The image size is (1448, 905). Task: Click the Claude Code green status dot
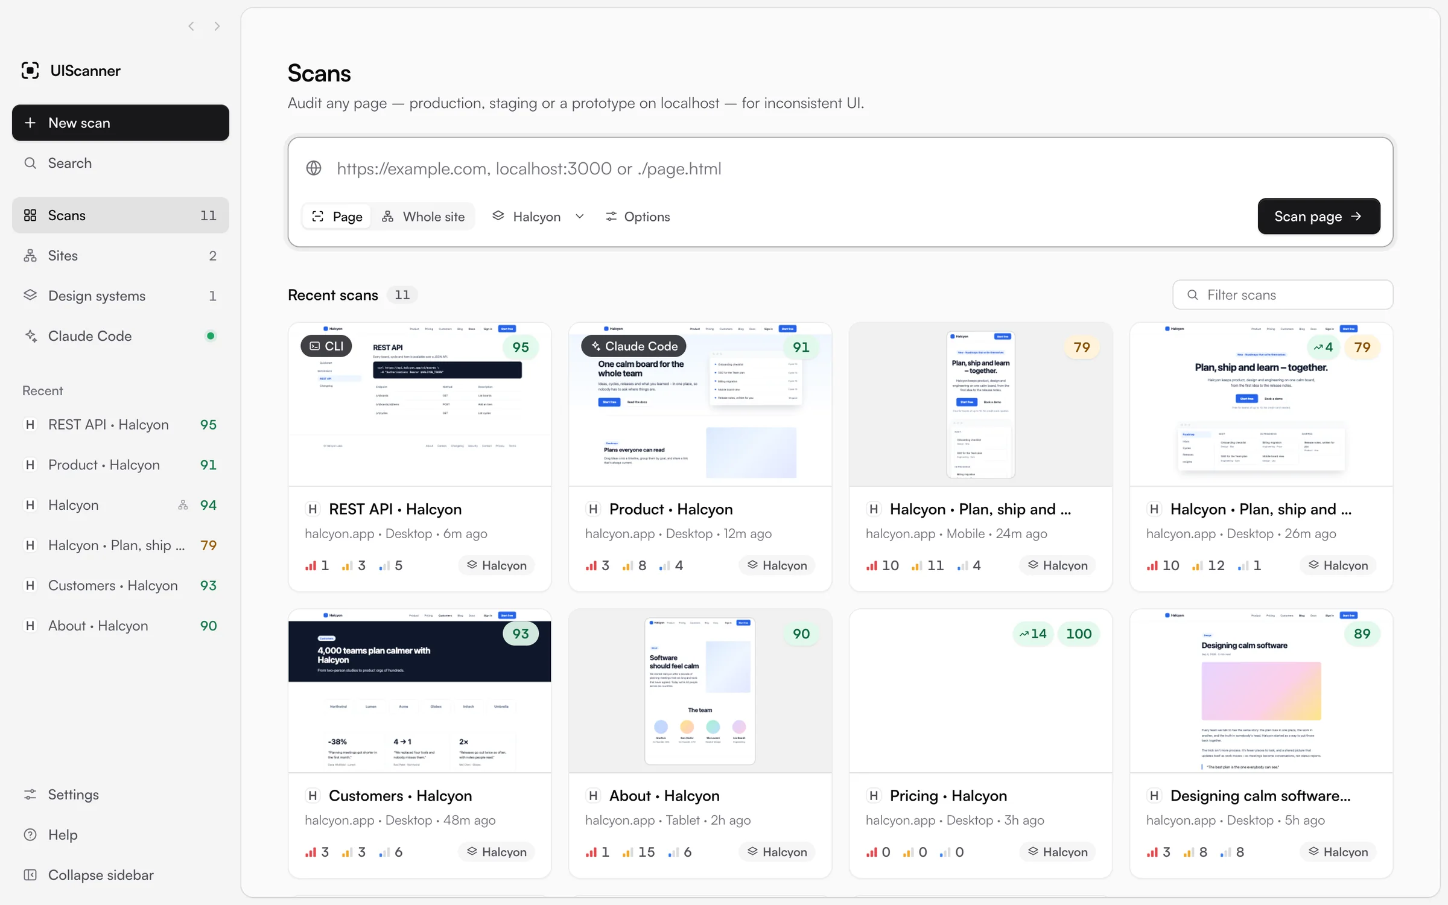(211, 336)
